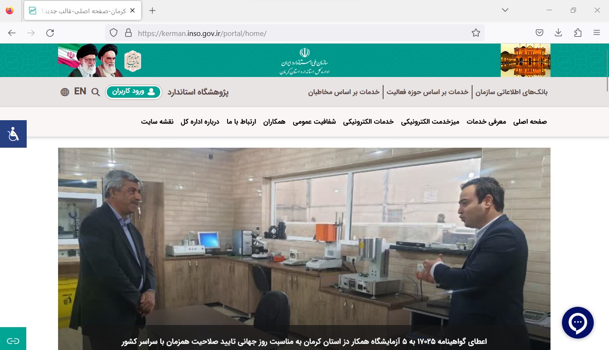Open the site search magnifier icon
The height and width of the screenshot is (350, 609).
[x=96, y=92]
